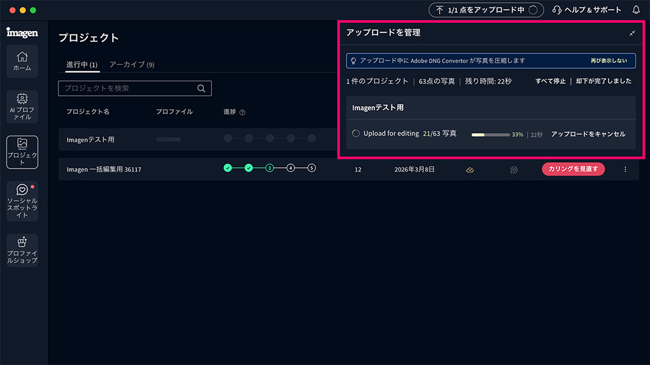Open AI Profiles in the sidebar
Viewport: 650px width, 365px height.
(x=22, y=106)
